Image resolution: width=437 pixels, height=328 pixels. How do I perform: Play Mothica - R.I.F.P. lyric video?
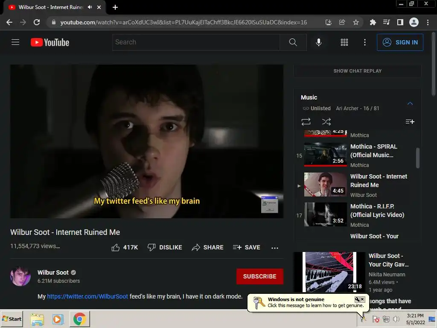coord(357,215)
